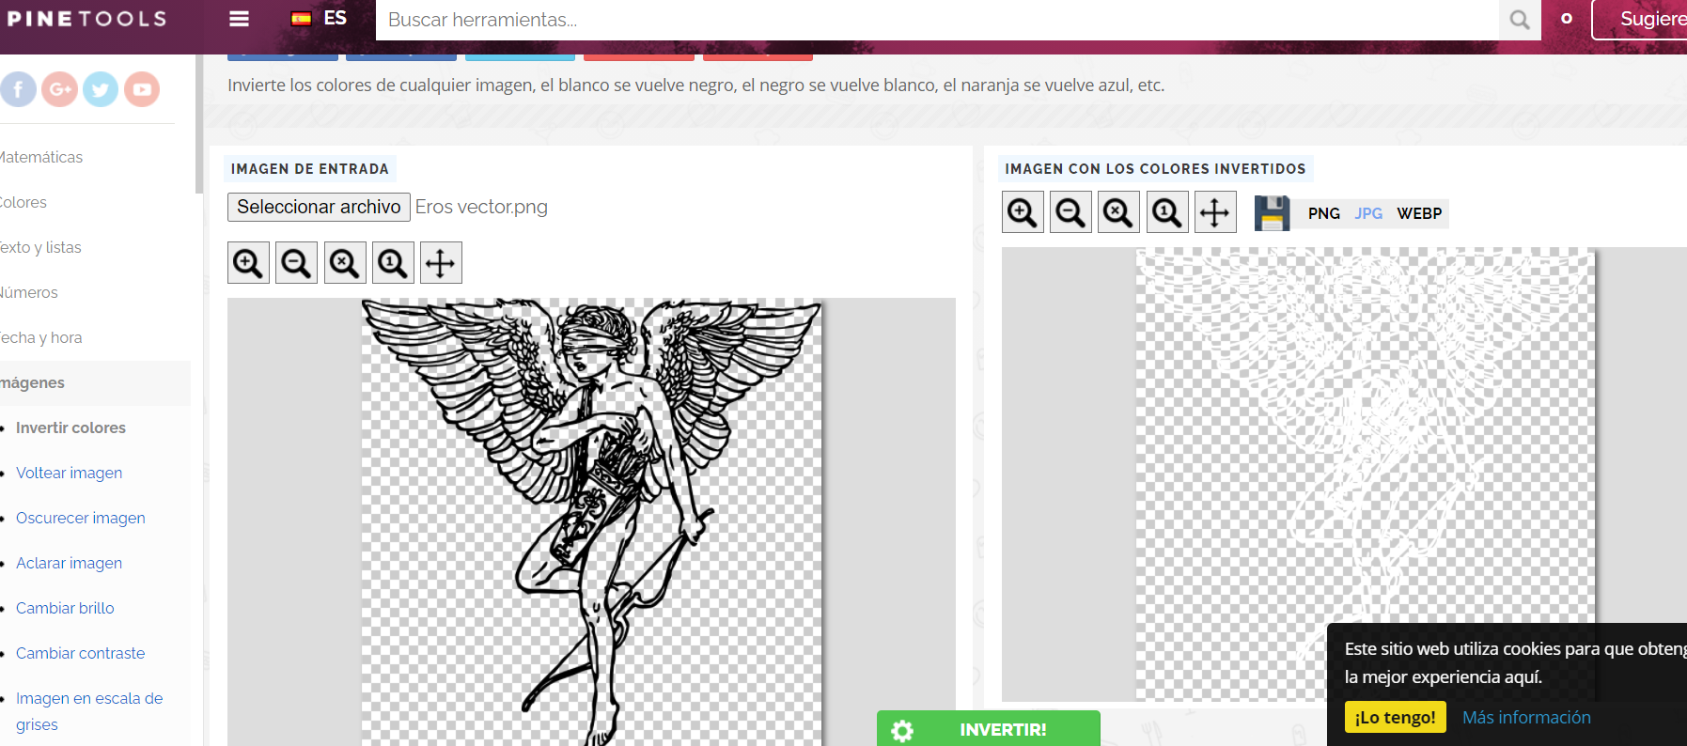Image resolution: width=1687 pixels, height=746 pixels.
Task: Open the Colores category
Action: coord(23,202)
